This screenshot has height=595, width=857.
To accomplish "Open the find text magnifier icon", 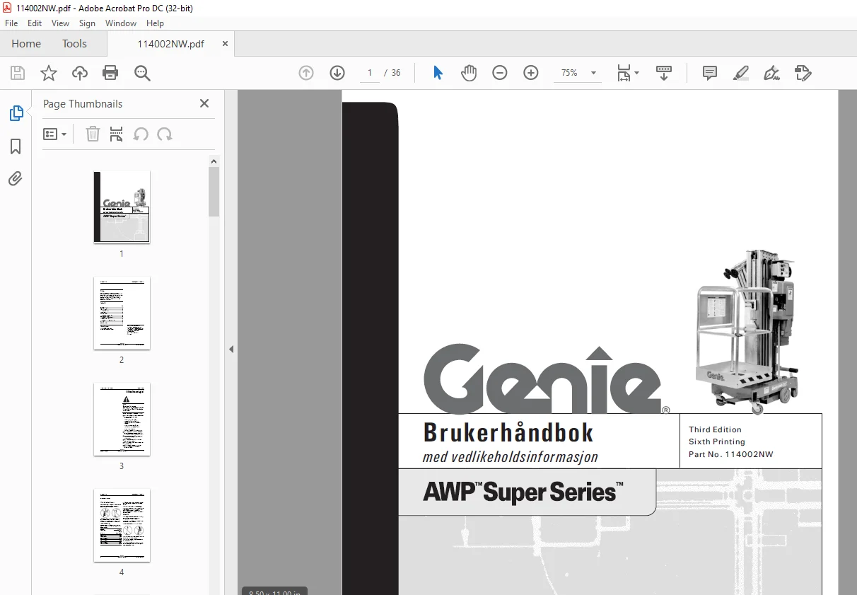I will [142, 73].
